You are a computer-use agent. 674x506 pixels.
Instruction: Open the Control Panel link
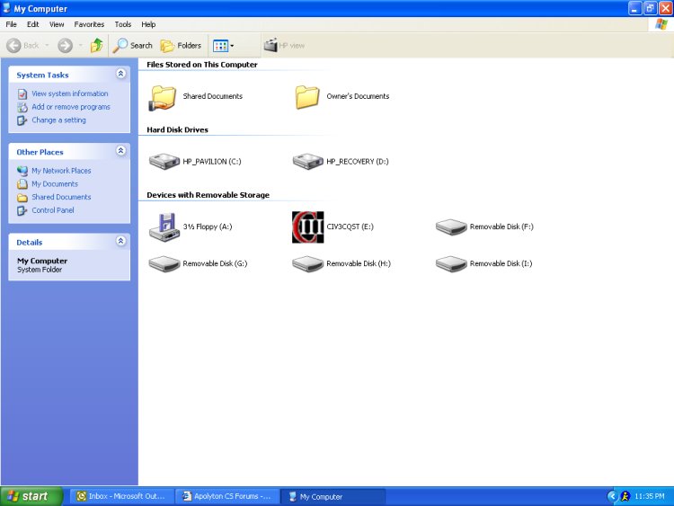tap(52, 210)
